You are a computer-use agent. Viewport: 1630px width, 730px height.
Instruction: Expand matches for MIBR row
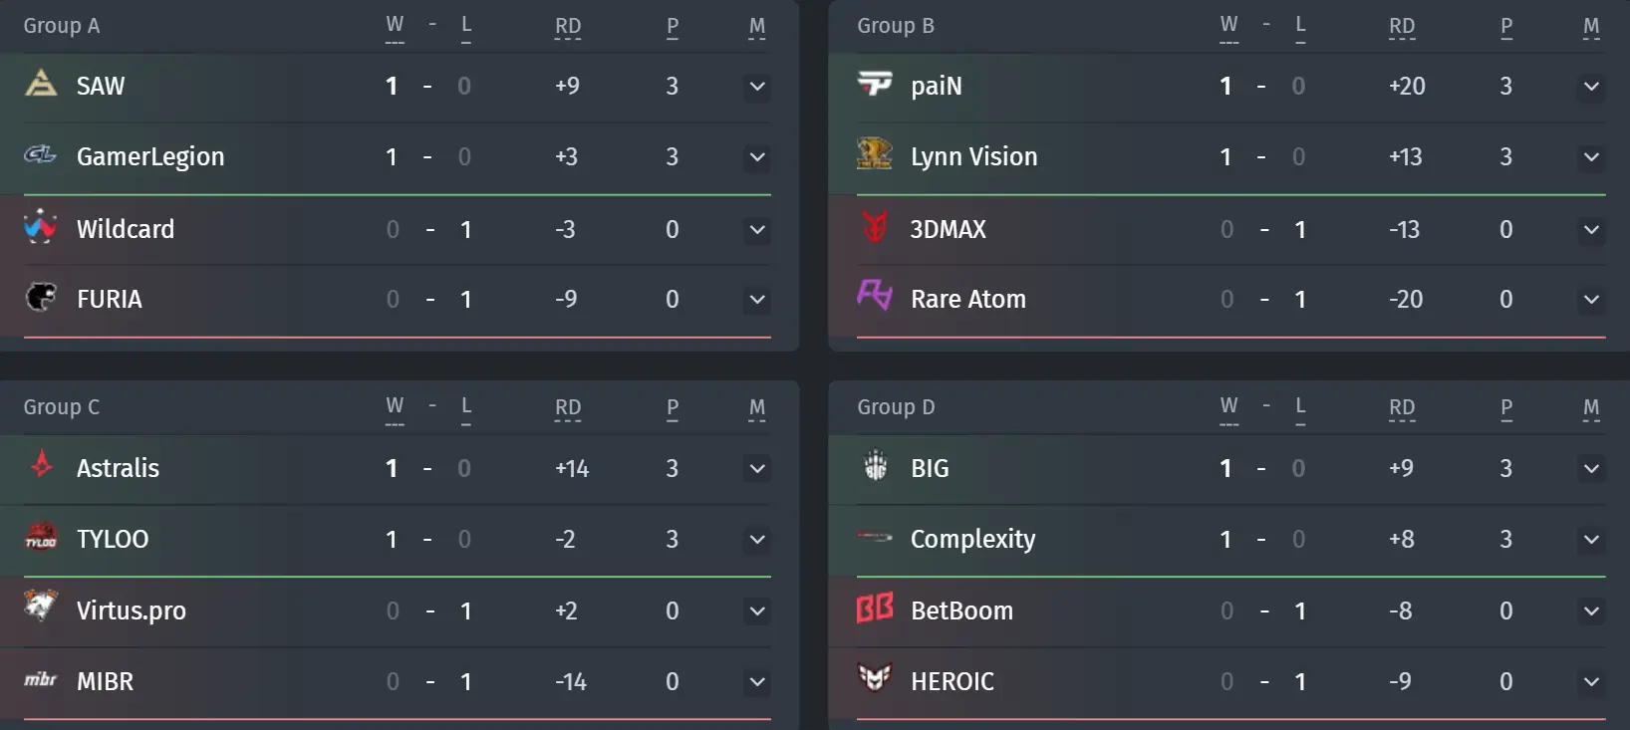[757, 682]
